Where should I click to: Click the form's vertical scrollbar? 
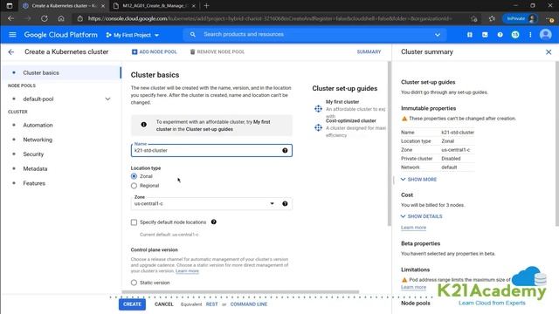coord(390,143)
